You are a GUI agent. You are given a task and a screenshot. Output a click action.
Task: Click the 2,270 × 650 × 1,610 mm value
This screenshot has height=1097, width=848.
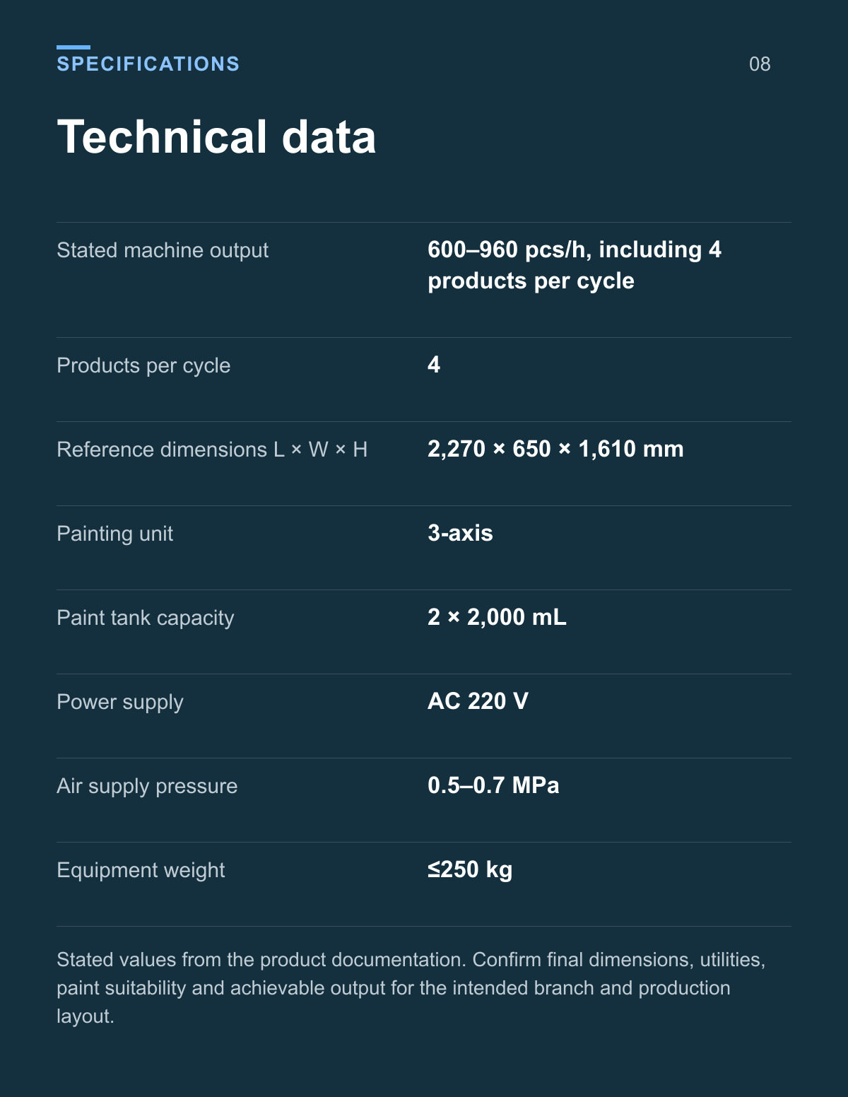(555, 449)
